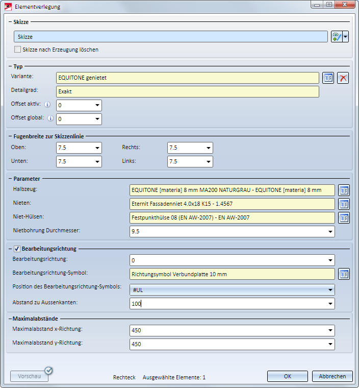
Task: Enable Skizze nach Erzeugung löschen checkbox
Action: tap(17, 50)
